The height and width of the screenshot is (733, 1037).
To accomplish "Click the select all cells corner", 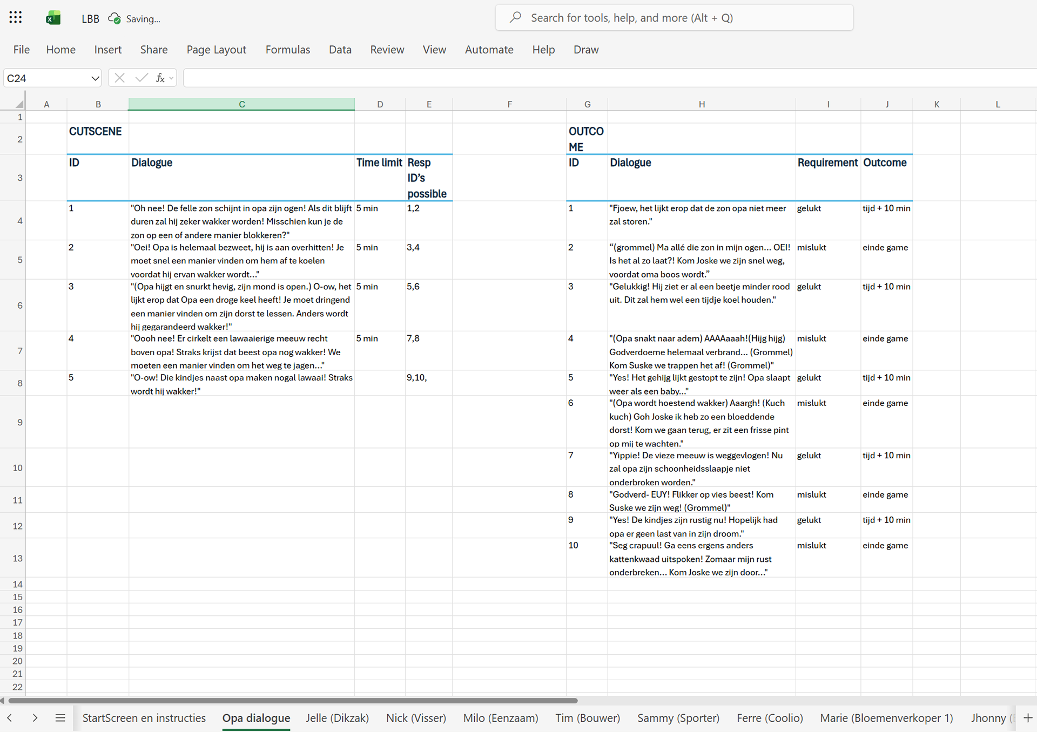I will coord(19,104).
